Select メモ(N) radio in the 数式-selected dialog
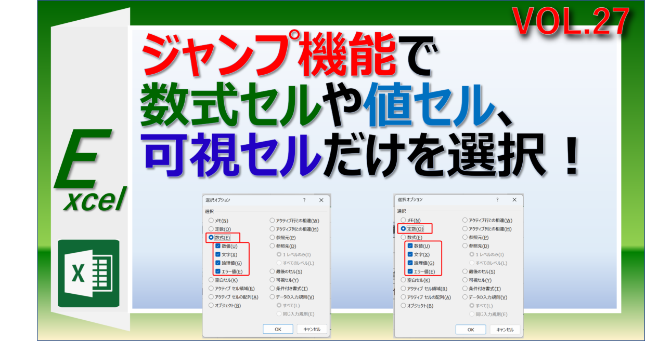This screenshot has height=341, width=645. point(211,221)
